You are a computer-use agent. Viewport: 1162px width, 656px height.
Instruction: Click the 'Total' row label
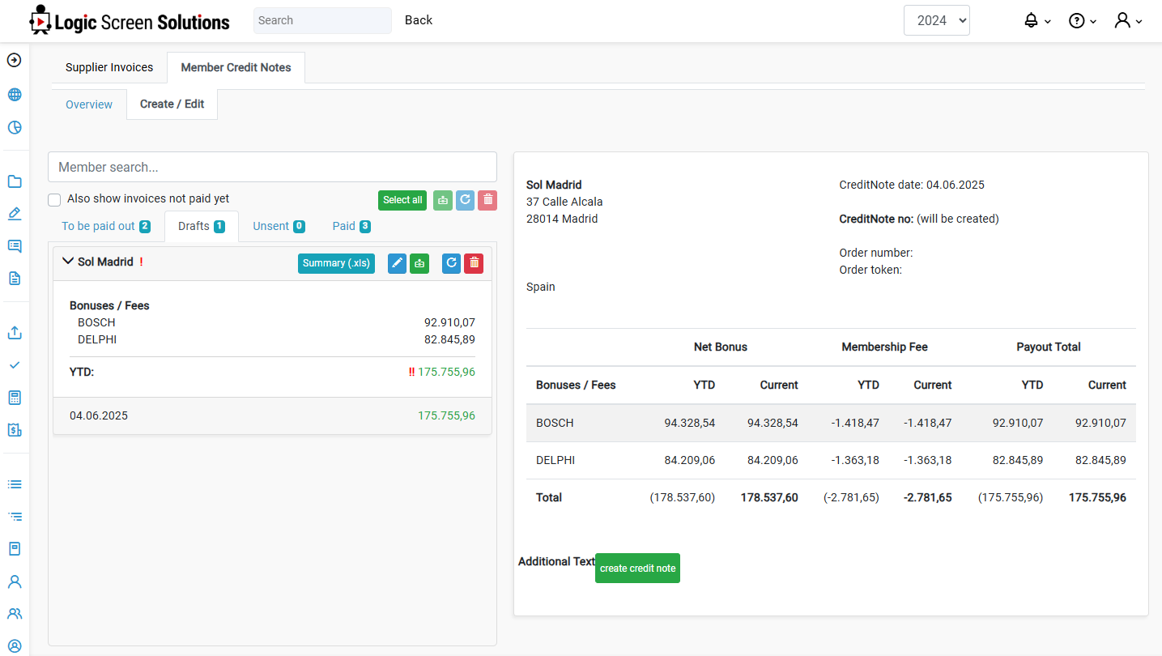click(x=549, y=497)
